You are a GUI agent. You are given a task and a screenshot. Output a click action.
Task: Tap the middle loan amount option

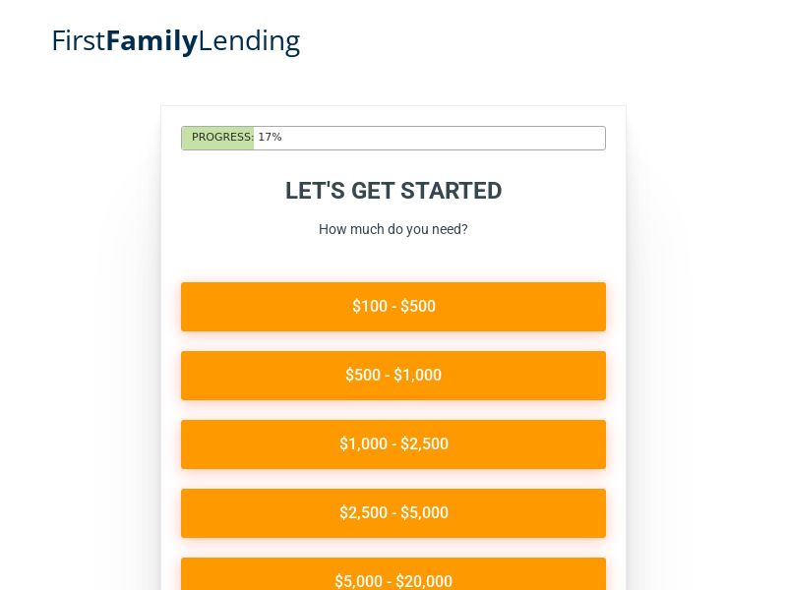(393, 443)
